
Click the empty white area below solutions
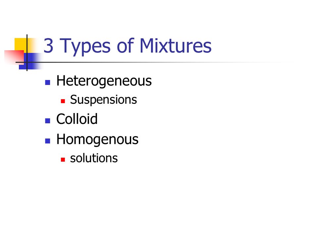coord(159,200)
